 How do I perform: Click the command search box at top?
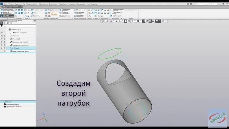click(205, 4)
